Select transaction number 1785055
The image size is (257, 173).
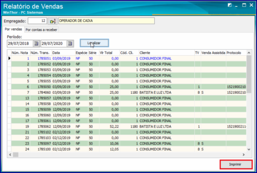[44, 81]
